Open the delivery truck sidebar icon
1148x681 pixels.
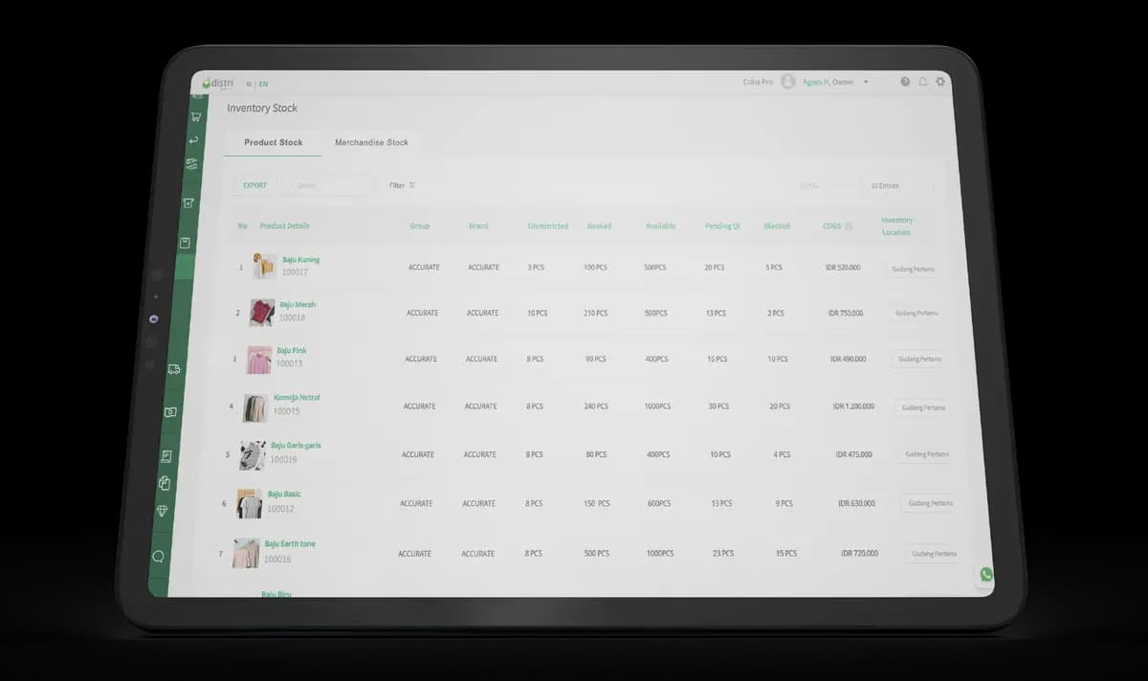pos(174,368)
